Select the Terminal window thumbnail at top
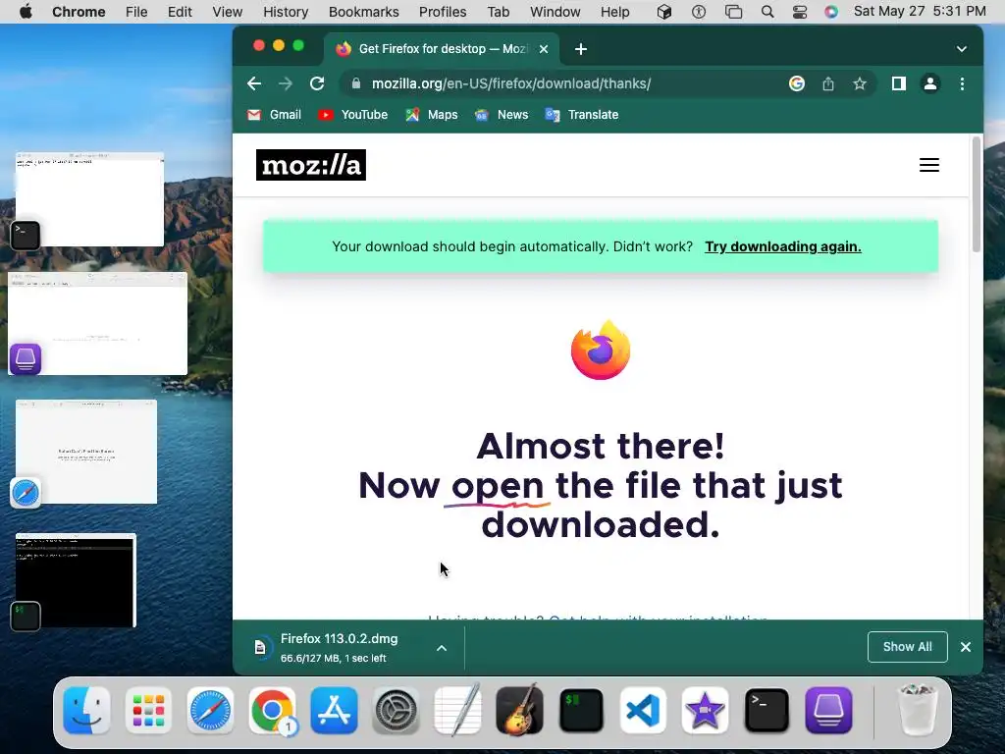This screenshot has width=1005, height=754. point(89,199)
